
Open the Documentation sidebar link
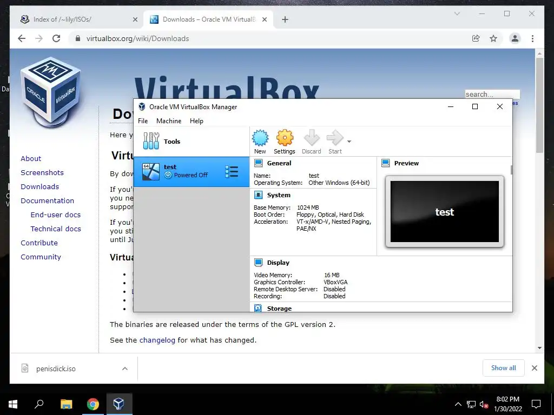click(x=48, y=201)
